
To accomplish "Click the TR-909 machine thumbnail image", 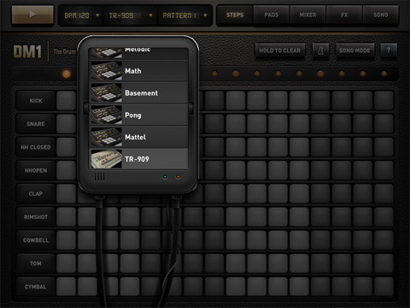I will (106, 159).
